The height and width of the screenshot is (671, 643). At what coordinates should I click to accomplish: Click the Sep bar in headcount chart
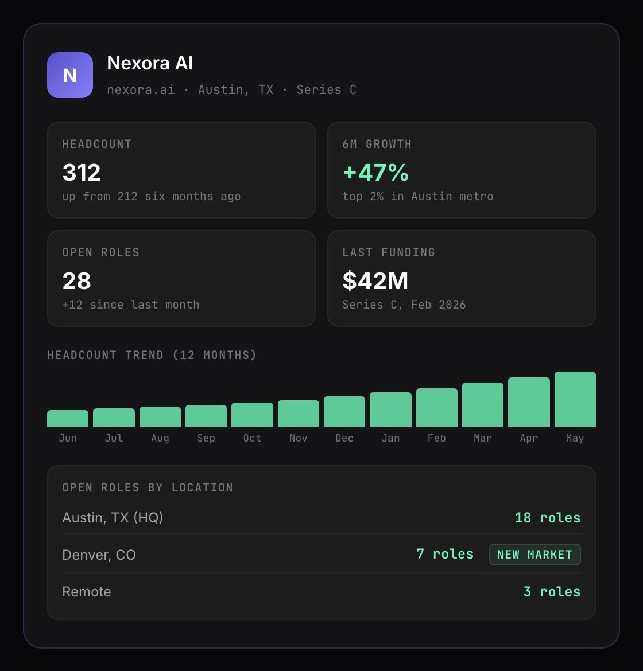coord(206,416)
